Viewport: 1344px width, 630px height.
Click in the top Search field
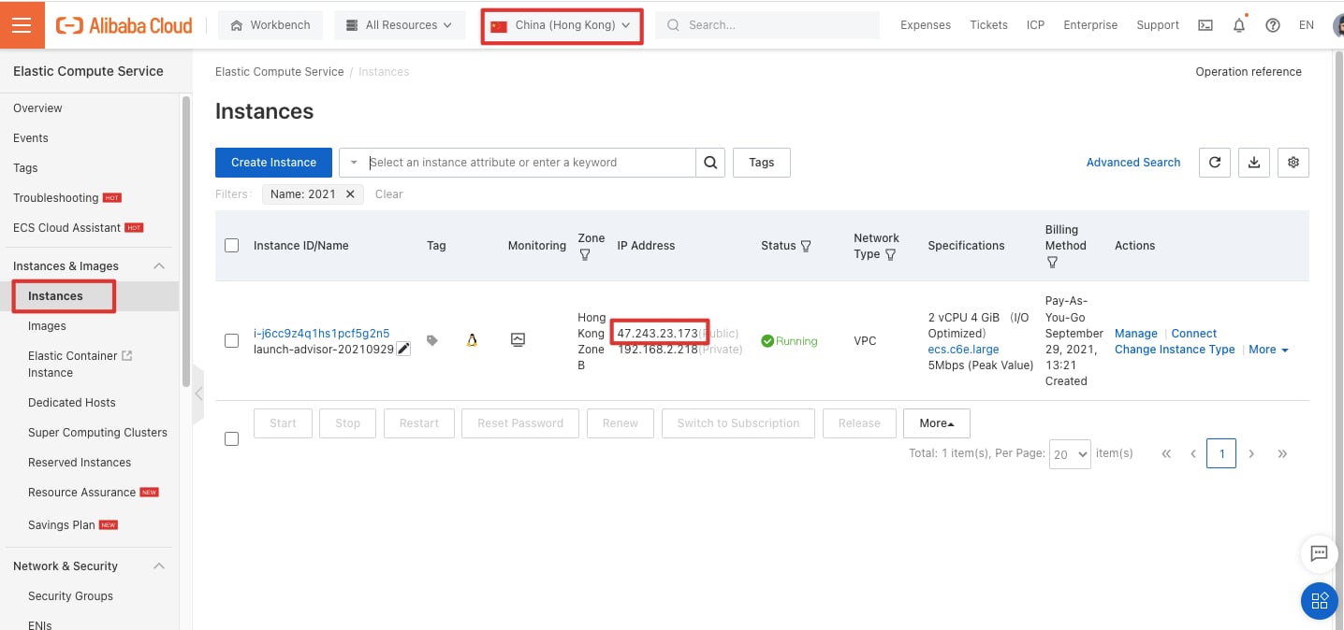(767, 25)
